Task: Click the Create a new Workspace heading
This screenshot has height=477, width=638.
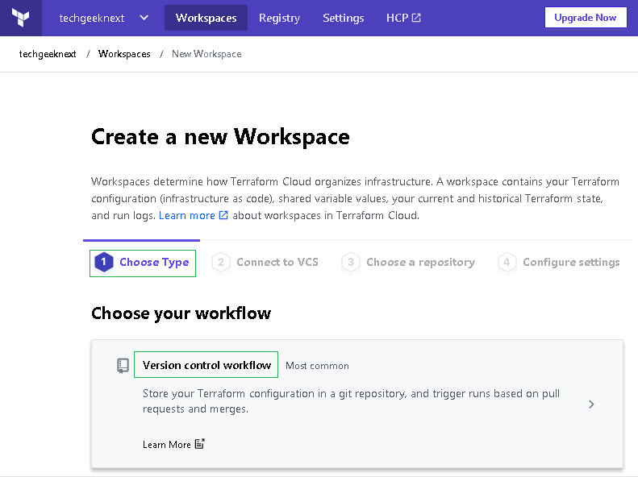Action: [x=220, y=137]
